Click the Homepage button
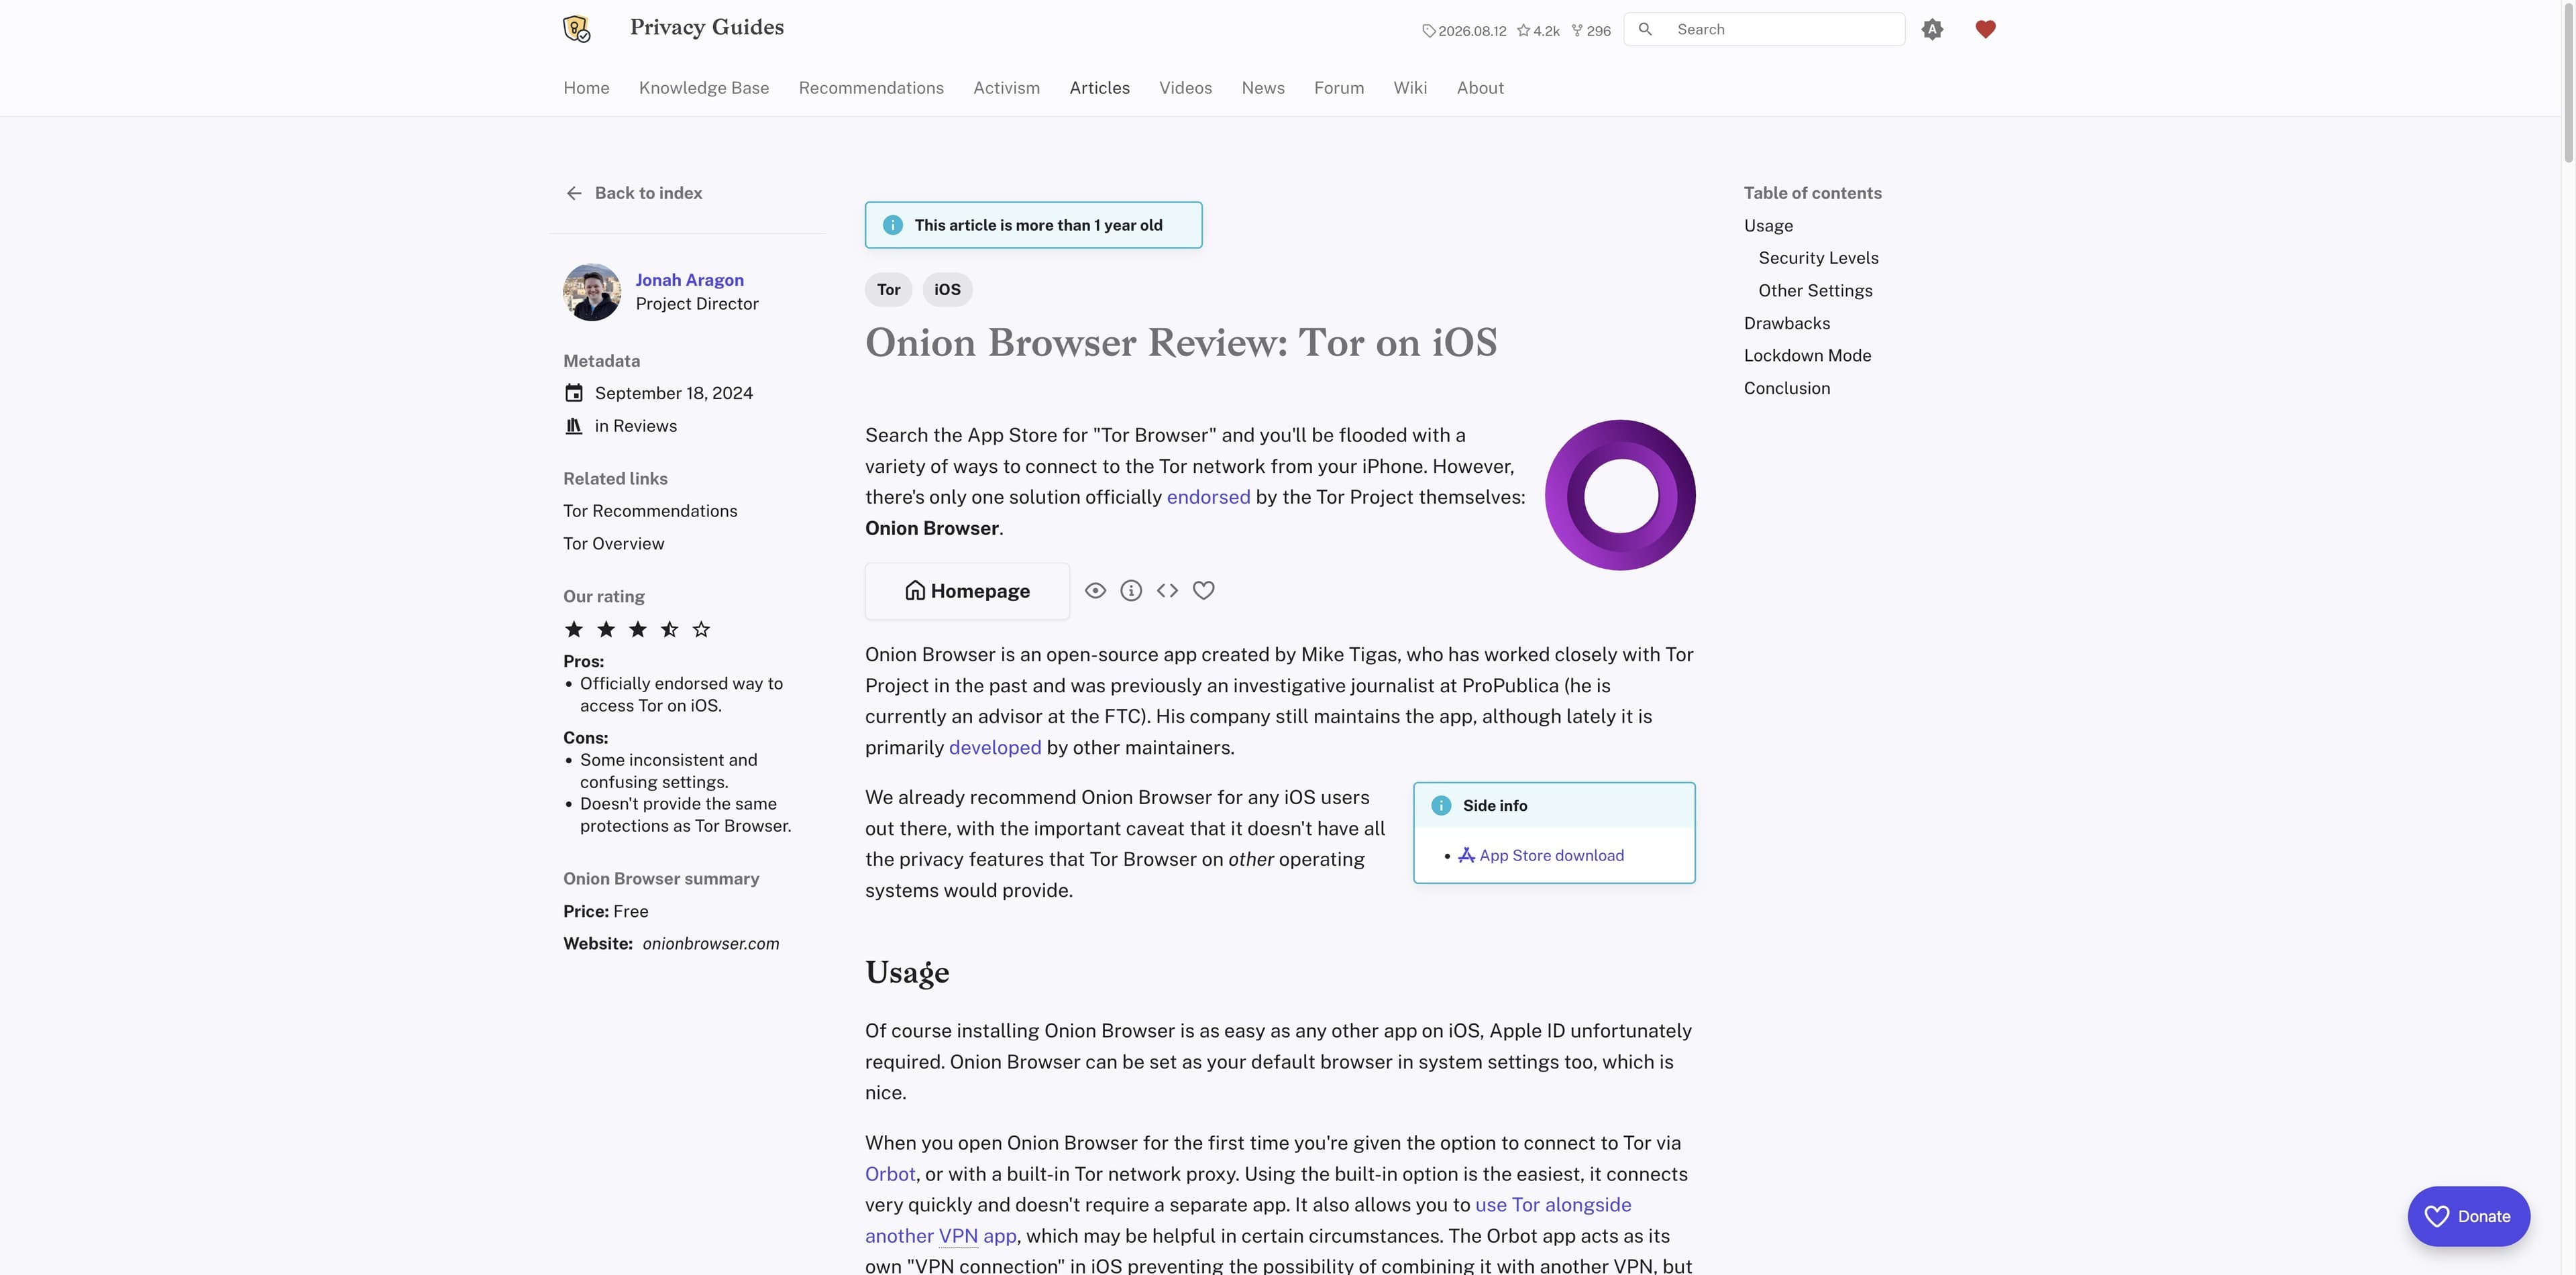This screenshot has height=1275, width=2576. tap(967, 591)
